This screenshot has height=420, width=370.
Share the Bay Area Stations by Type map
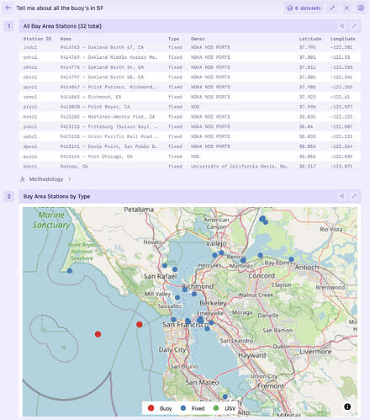(341, 196)
